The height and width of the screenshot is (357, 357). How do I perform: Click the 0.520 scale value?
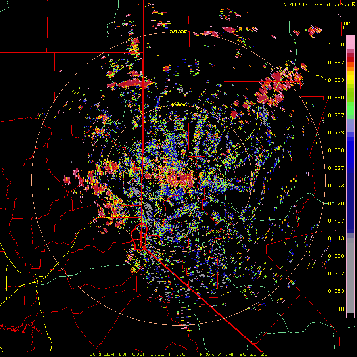coord(336,203)
